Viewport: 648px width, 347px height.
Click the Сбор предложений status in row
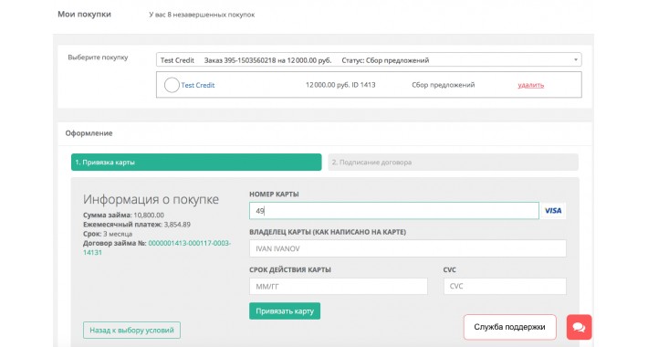443,85
